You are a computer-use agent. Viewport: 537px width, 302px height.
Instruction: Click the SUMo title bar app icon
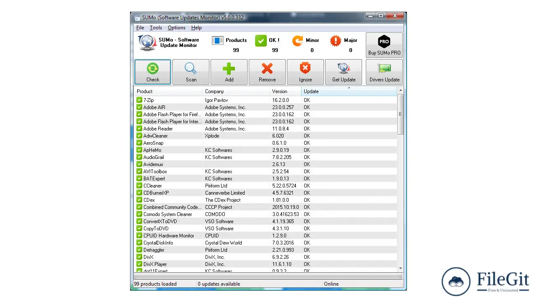point(138,18)
